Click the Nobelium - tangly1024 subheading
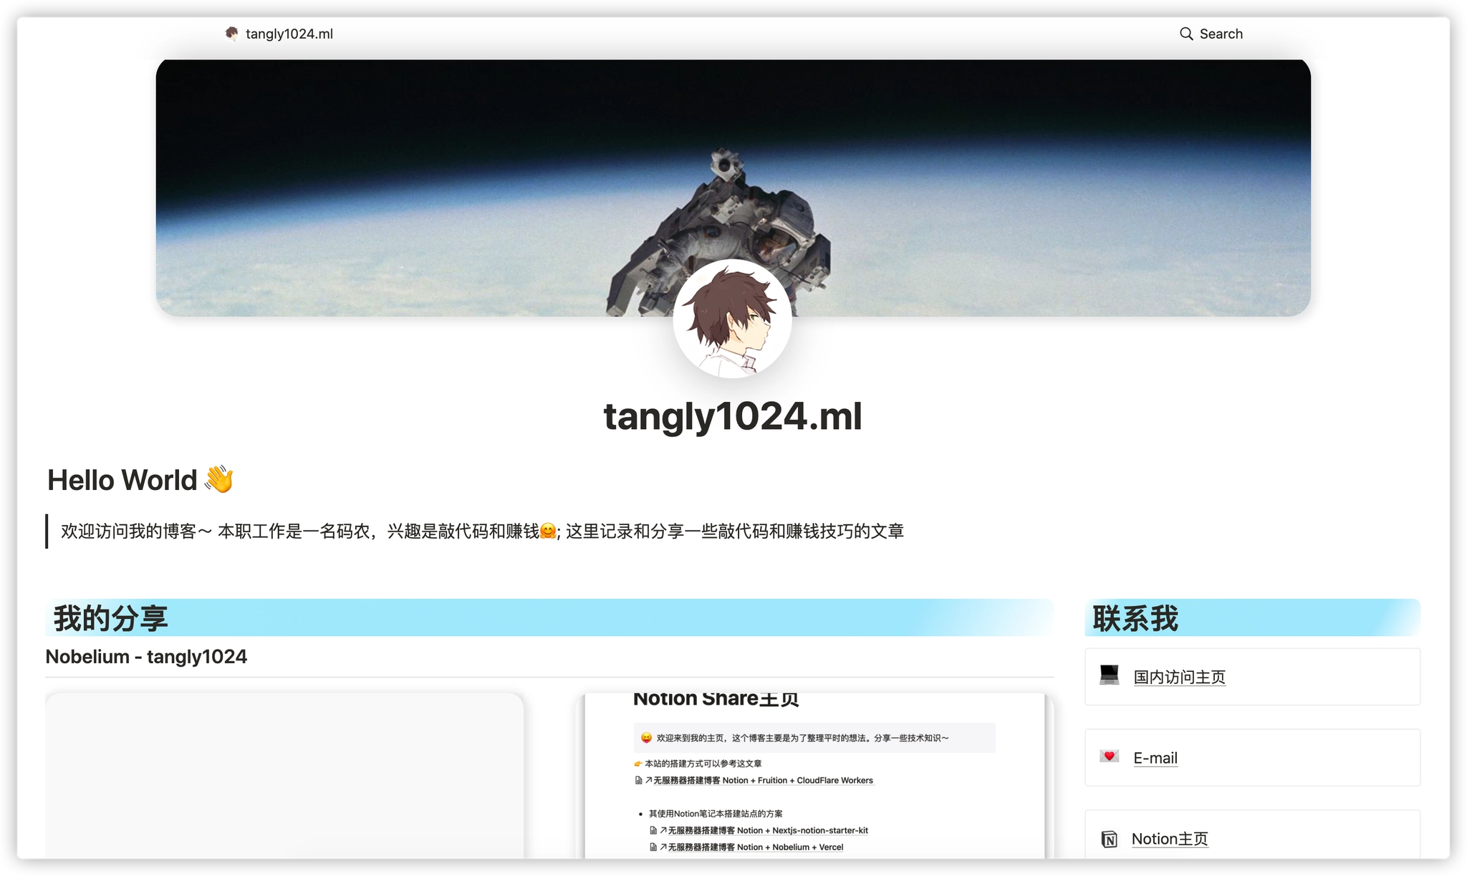 pos(146,657)
